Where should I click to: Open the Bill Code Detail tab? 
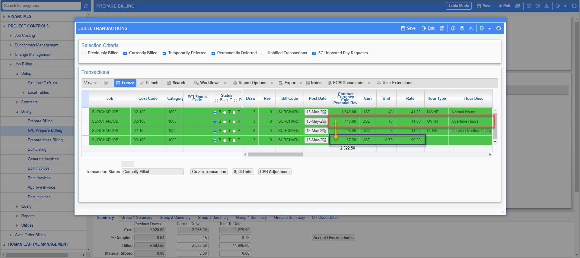coord(325,218)
